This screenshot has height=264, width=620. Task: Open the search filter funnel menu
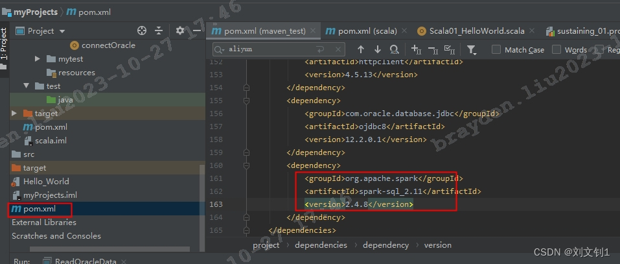(x=472, y=49)
